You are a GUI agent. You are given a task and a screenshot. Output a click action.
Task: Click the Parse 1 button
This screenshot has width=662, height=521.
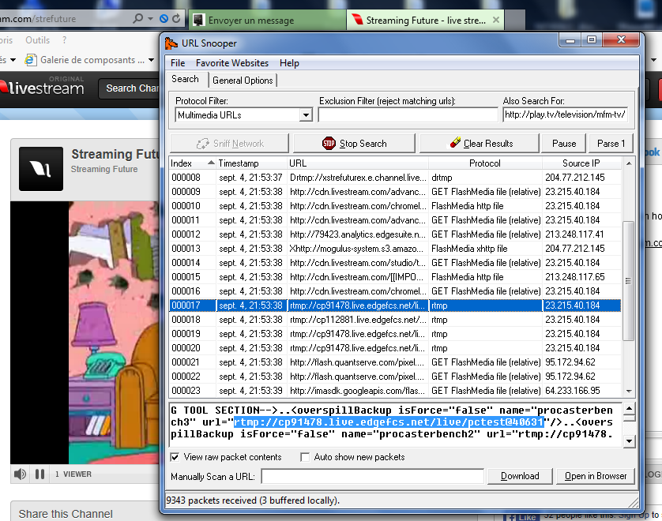pos(611,144)
